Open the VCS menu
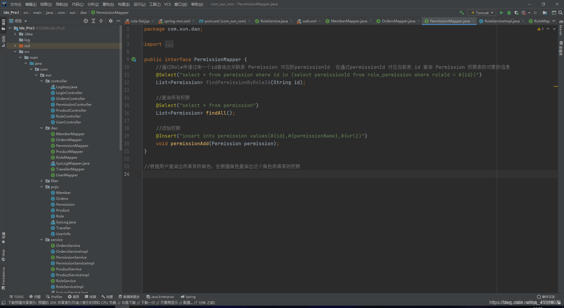Image resolution: width=564 pixels, height=308 pixels. click(167, 4)
